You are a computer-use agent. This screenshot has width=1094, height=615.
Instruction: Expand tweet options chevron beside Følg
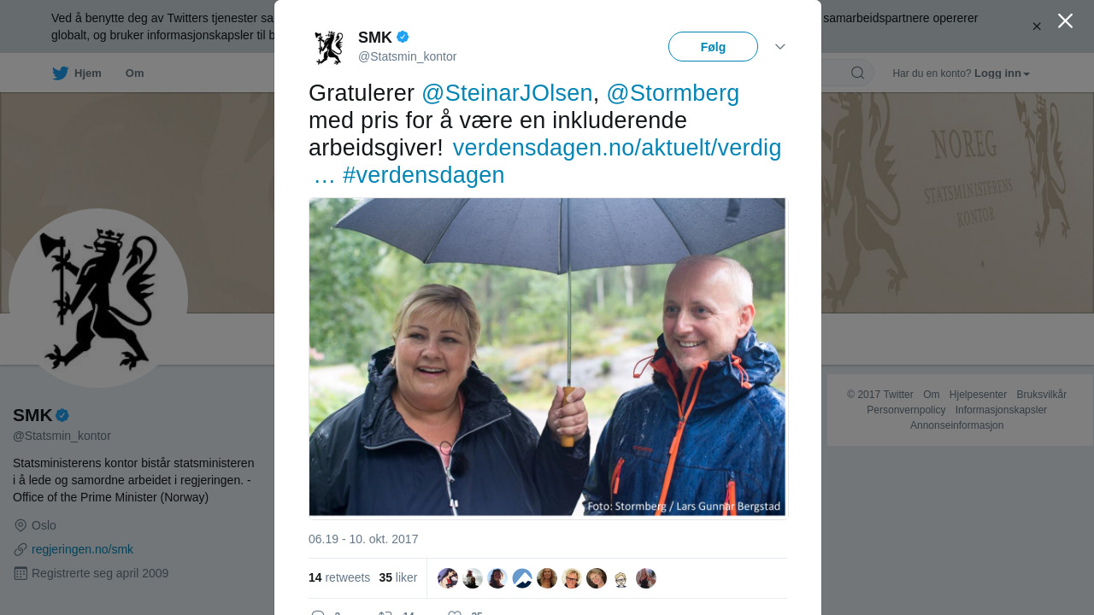pos(780,47)
